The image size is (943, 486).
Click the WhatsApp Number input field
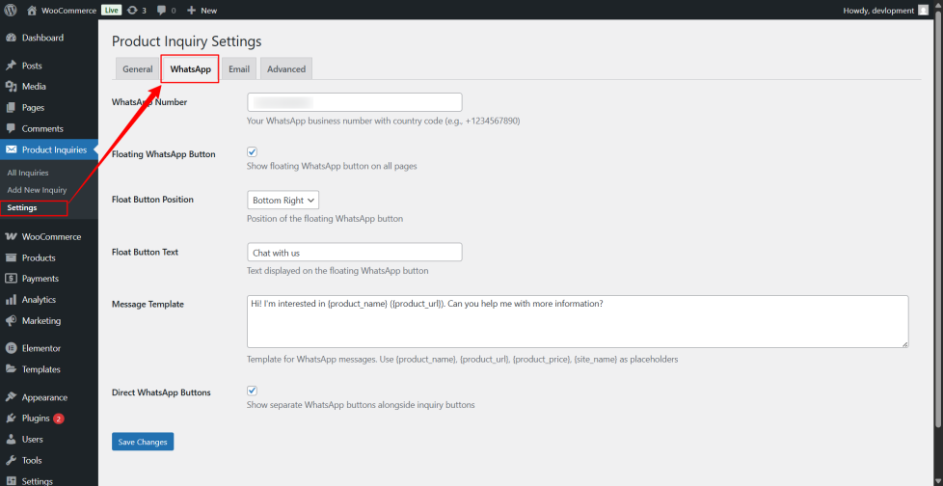pos(355,102)
